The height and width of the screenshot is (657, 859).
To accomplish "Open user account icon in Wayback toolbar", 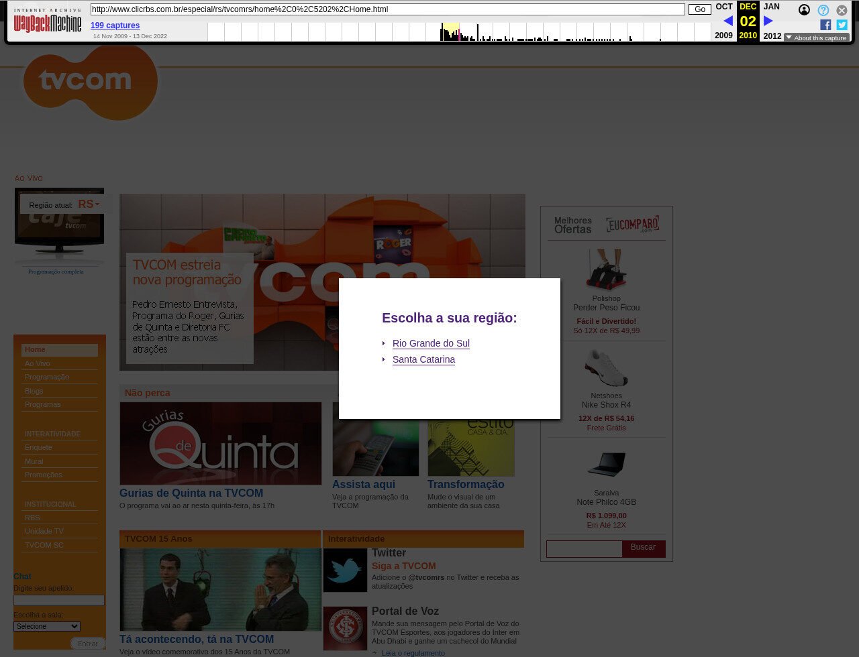I will click(x=804, y=10).
